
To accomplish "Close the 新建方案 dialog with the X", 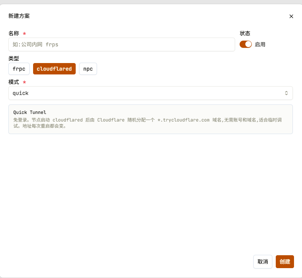I will coord(291,16).
